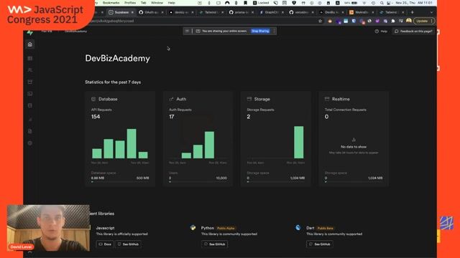Open macOS Spotlight search icon

[x=382, y=3]
